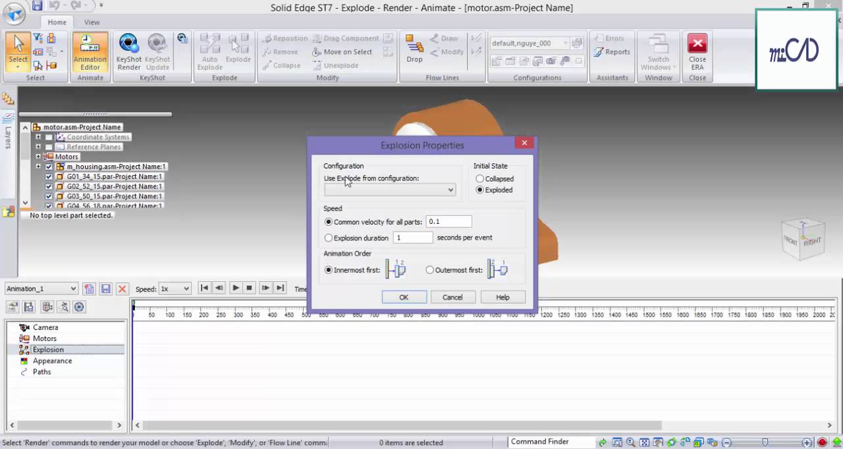Expand the Coordinate Systems node
The height and width of the screenshot is (449, 843).
pos(38,137)
